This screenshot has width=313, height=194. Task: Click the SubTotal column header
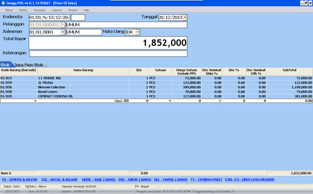coord(290,71)
